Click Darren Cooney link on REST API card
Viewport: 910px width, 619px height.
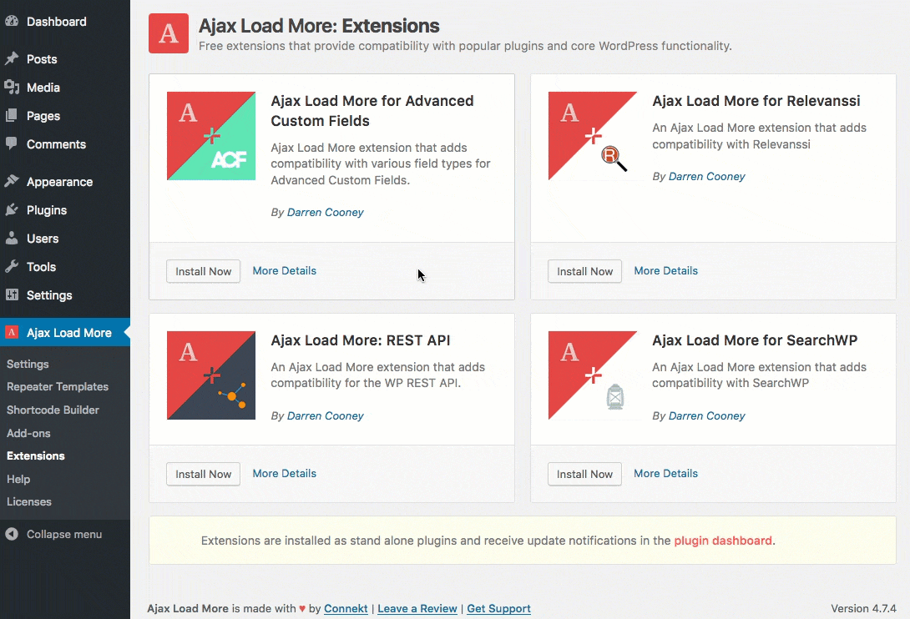[x=325, y=416]
